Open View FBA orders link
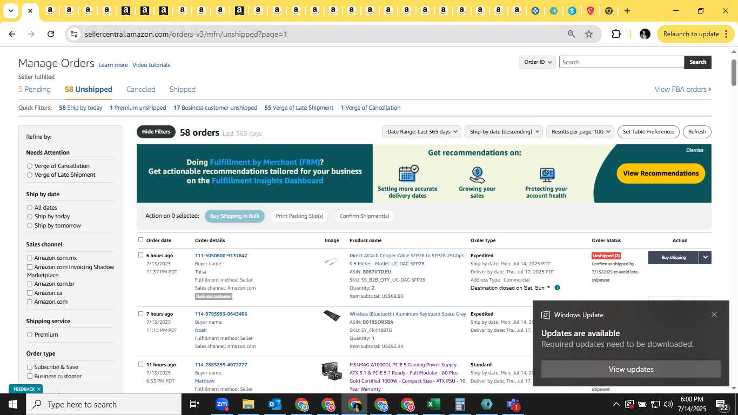738x415 pixels. pos(683,89)
